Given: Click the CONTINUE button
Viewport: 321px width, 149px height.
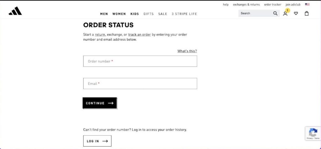Looking at the screenshot, I should [x=100, y=103].
